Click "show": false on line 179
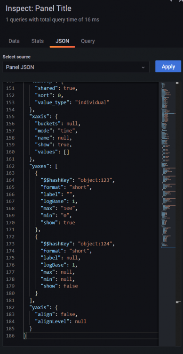The height and width of the screenshot is (354, 183). tap(59, 286)
